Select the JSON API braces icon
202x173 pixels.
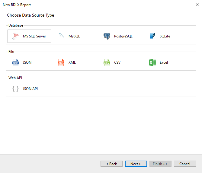pos(15,89)
